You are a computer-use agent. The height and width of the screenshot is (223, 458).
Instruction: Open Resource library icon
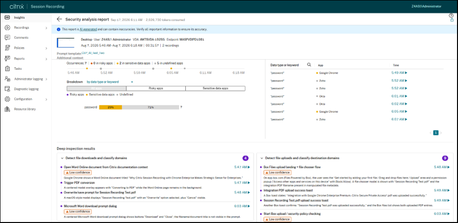[8, 109]
